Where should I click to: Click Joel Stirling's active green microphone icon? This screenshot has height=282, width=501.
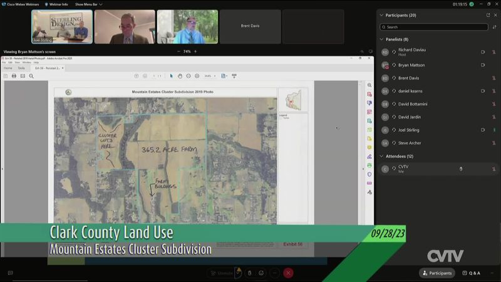point(494,130)
